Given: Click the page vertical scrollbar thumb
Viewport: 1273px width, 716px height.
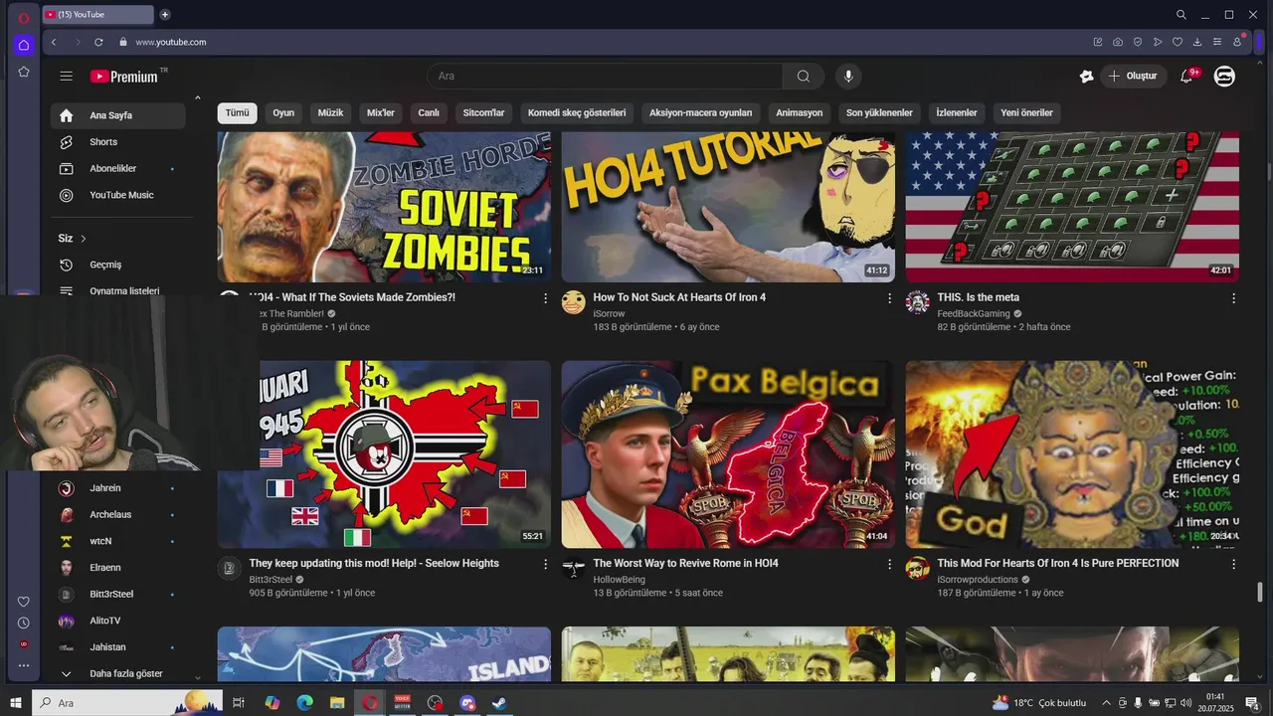Looking at the screenshot, I should pos(1260,592).
